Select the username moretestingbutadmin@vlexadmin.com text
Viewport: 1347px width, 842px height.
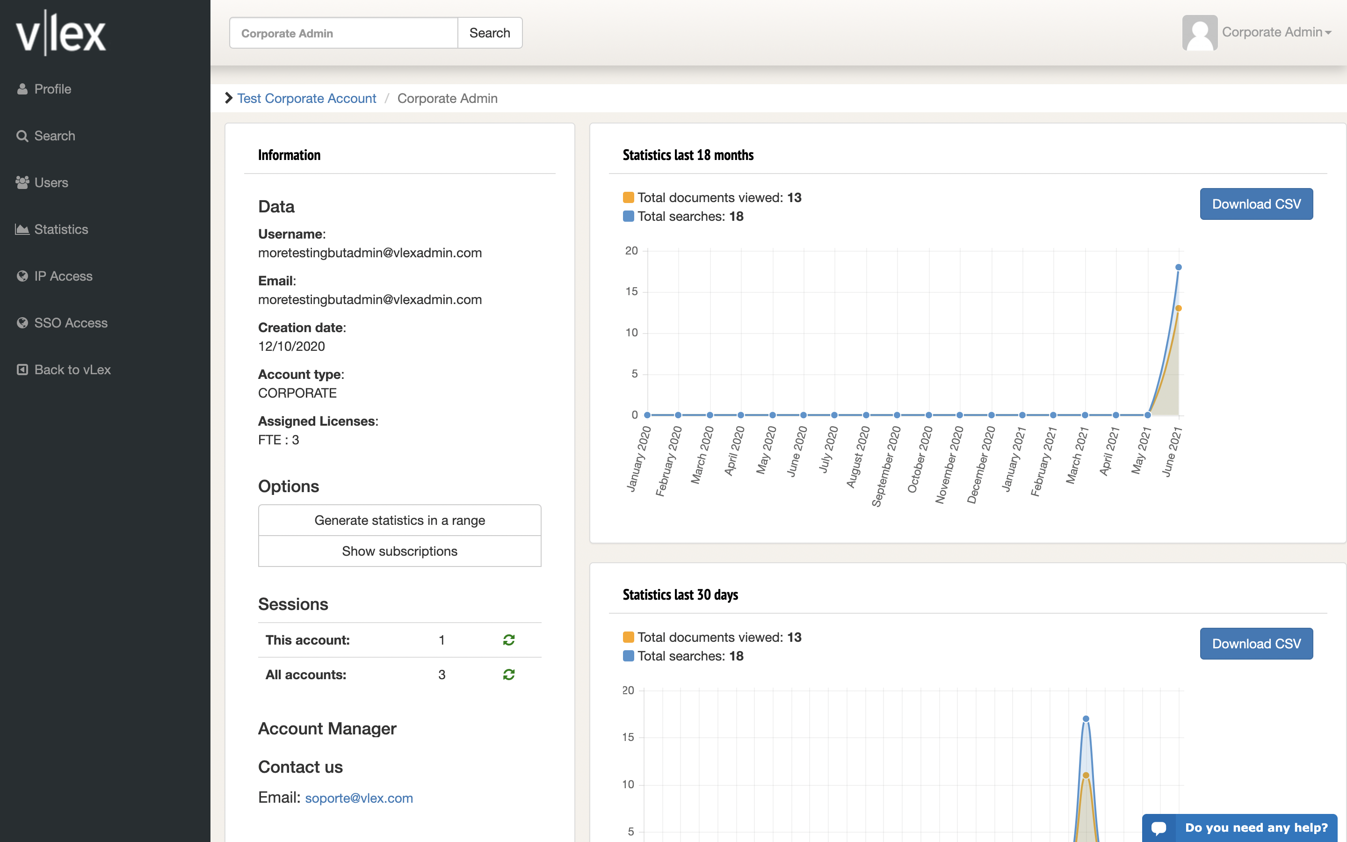click(x=370, y=253)
